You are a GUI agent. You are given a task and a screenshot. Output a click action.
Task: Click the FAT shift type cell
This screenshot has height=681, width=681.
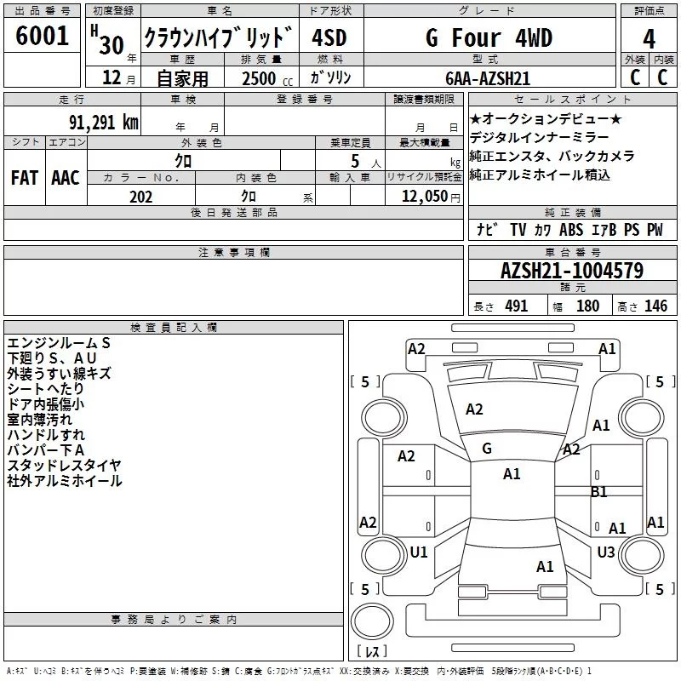tap(24, 178)
